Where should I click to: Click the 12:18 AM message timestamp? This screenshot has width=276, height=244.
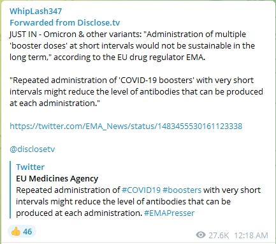pyautogui.click(x=251, y=236)
